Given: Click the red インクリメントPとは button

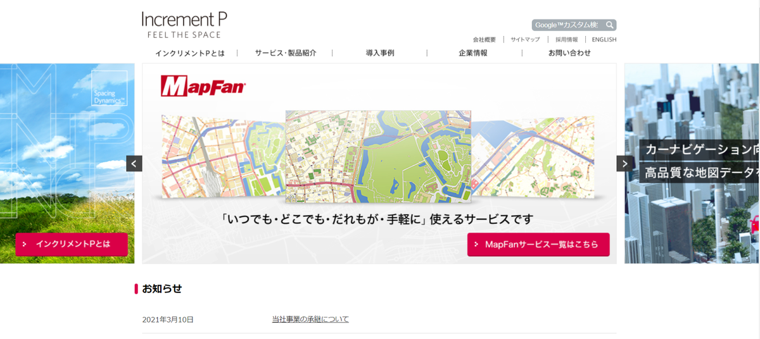Looking at the screenshot, I should (x=72, y=243).
